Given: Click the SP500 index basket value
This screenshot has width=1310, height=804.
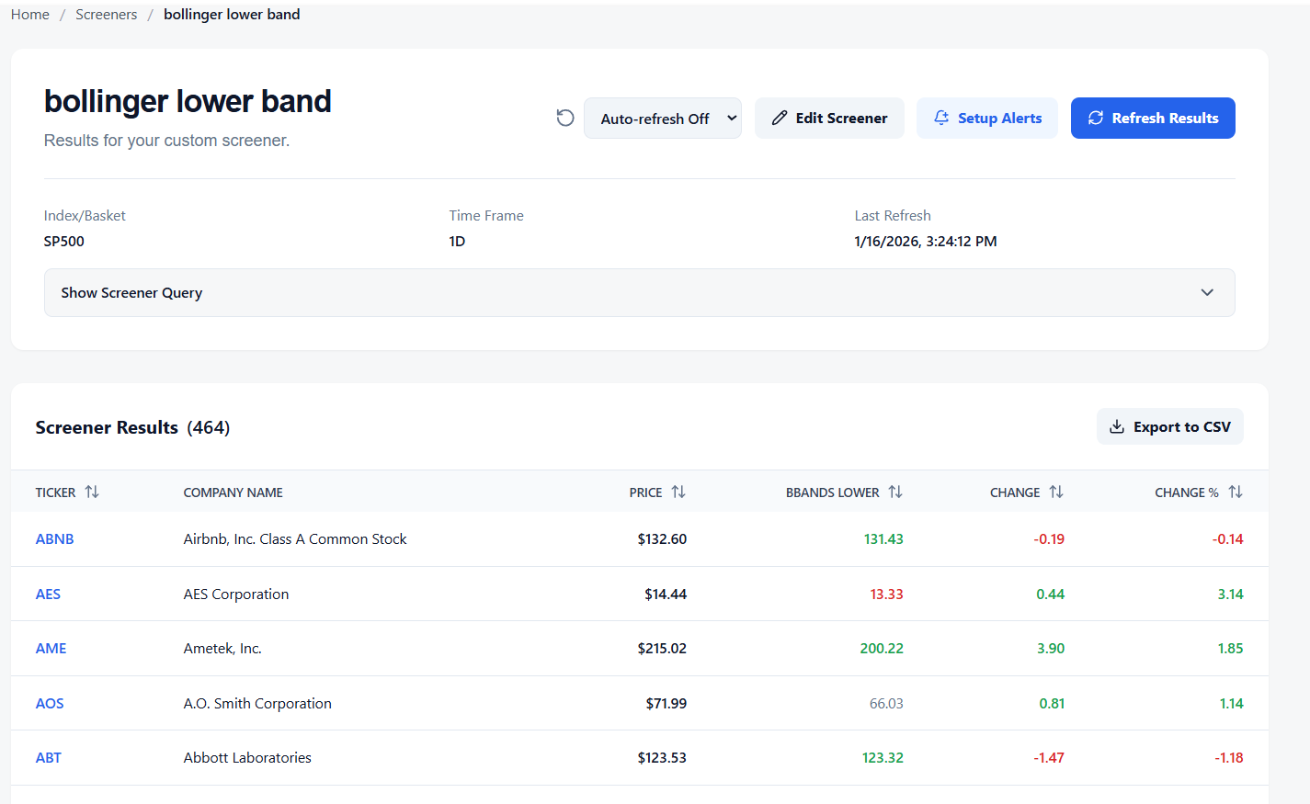Looking at the screenshot, I should 64,242.
